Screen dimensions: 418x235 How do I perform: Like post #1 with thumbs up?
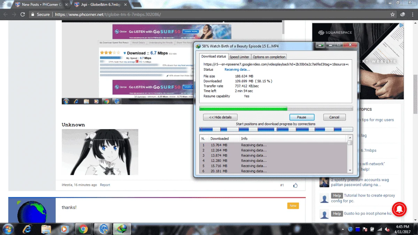(295, 185)
